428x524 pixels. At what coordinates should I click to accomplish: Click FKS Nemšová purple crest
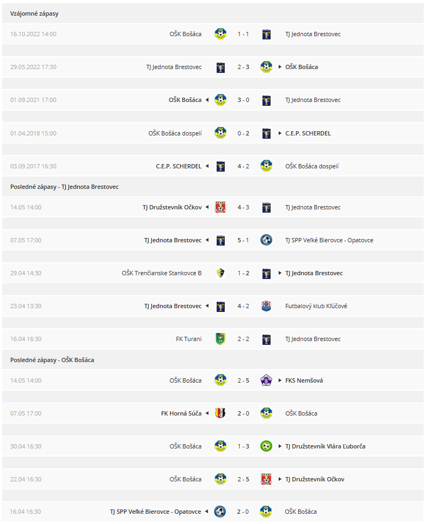[x=266, y=380]
